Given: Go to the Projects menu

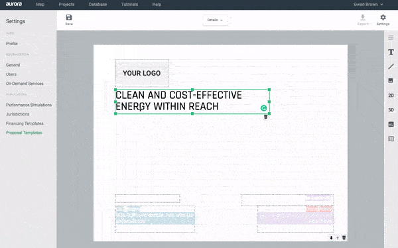Looking at the screenshot, I should tap(66, 5).
